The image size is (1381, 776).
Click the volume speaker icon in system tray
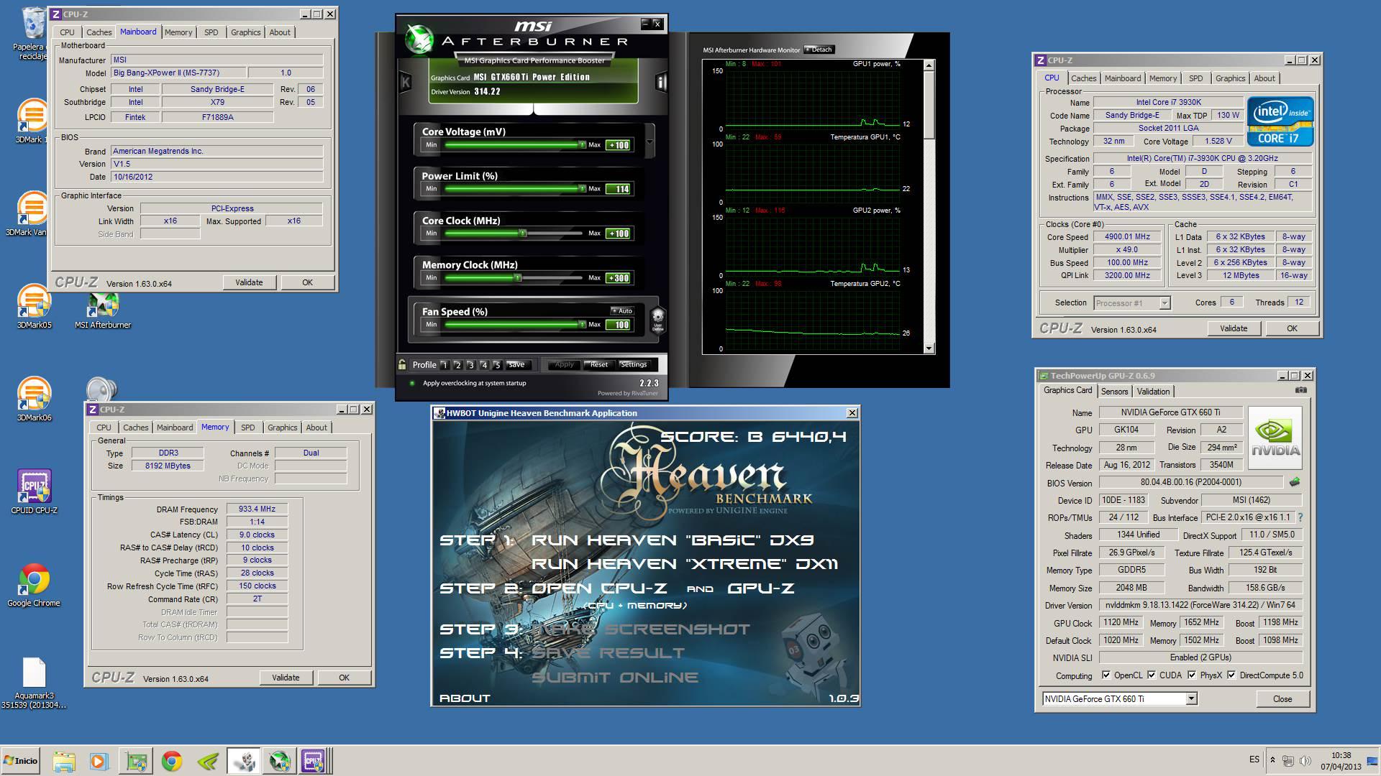[x=1305, y=760]
